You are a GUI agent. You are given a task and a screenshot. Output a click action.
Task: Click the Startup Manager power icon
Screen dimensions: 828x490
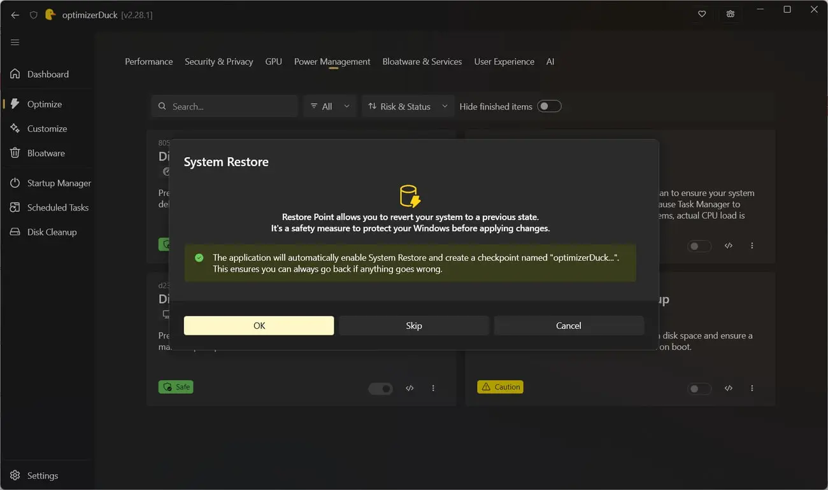(15, 183)
